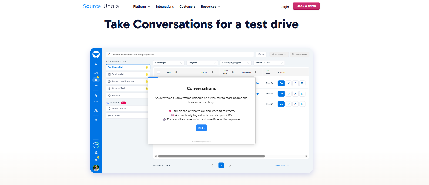Snooze the third row to-do
Screen dimensions: 429x185
[x=295, y=104]
